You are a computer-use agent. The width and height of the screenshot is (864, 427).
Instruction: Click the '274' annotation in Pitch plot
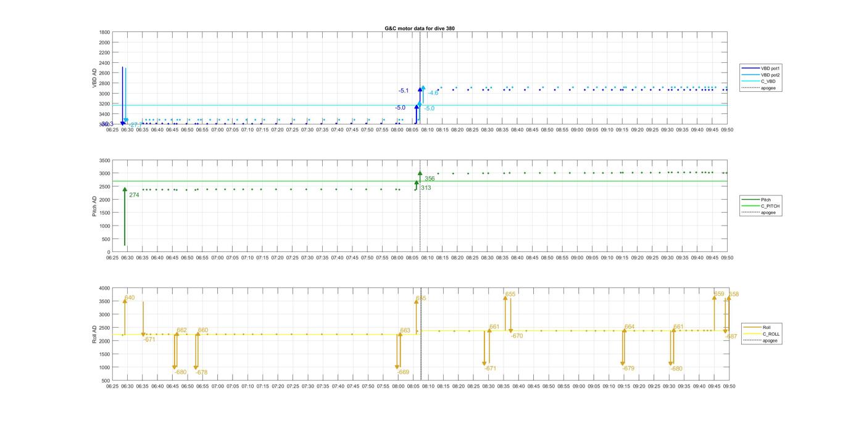coord(134,195)
